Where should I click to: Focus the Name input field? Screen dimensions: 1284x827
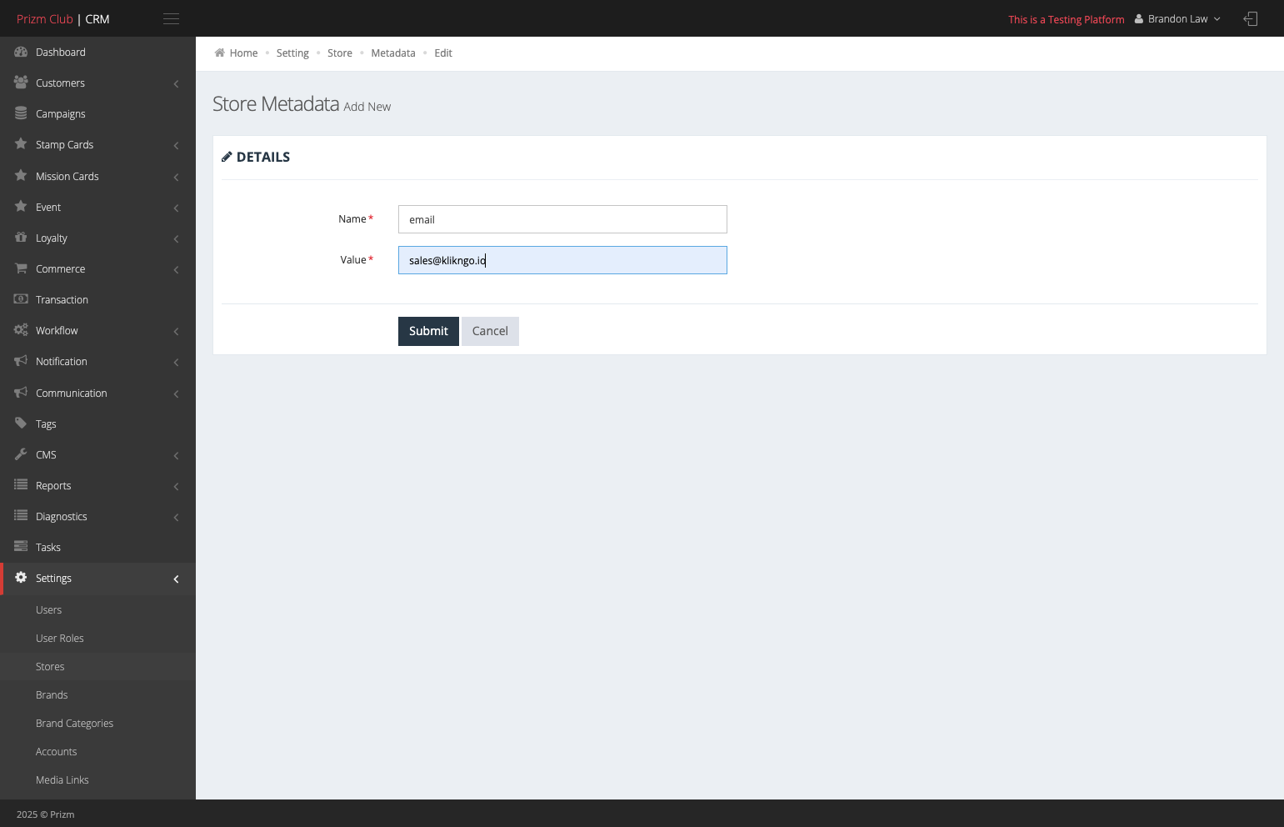(x=562, y=219)
